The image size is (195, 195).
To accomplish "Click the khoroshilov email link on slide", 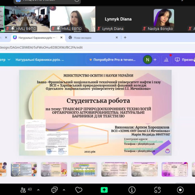I will pyautogui.click(x=143, y=142).
